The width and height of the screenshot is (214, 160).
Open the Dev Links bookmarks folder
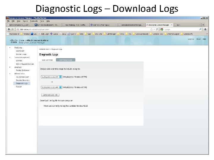pyautogui.click(x=97, y=34)
